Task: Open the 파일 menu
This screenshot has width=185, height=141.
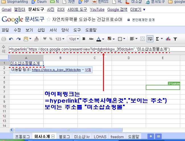Action: (x=5, y=30)
